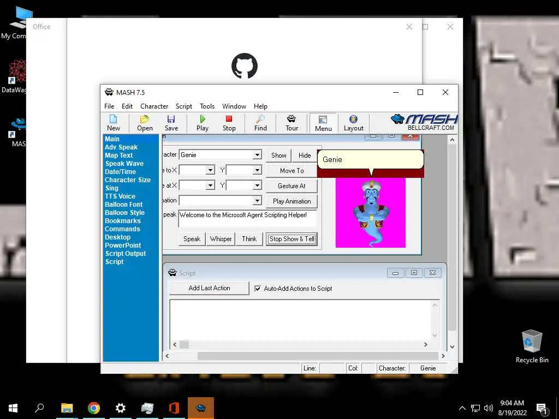Open the Find tool in the toolbar
Screen dimensions: 559x419
(x=260, y=123)
